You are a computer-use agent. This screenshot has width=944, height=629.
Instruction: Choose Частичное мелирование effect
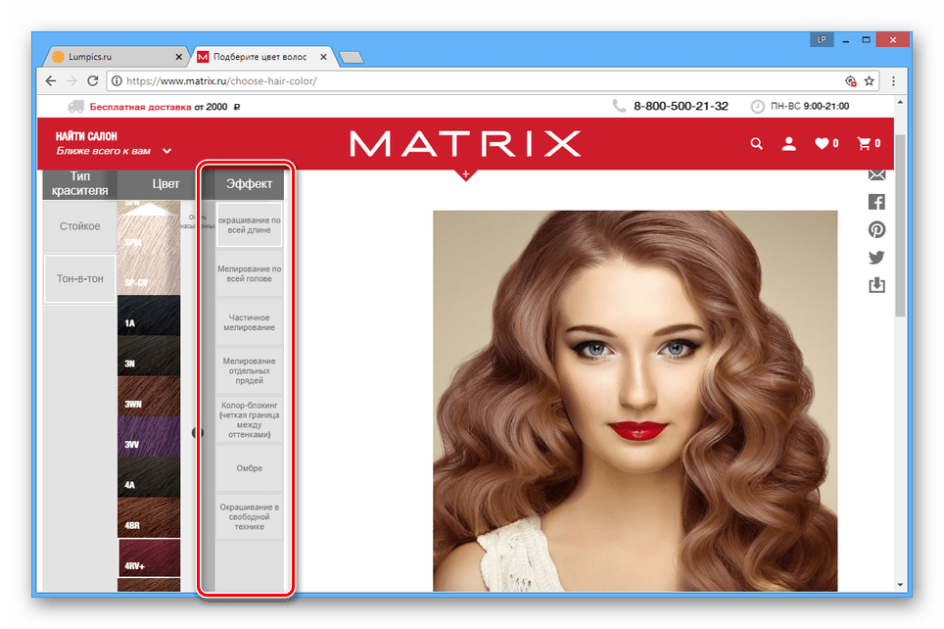[x=250, y=322]
